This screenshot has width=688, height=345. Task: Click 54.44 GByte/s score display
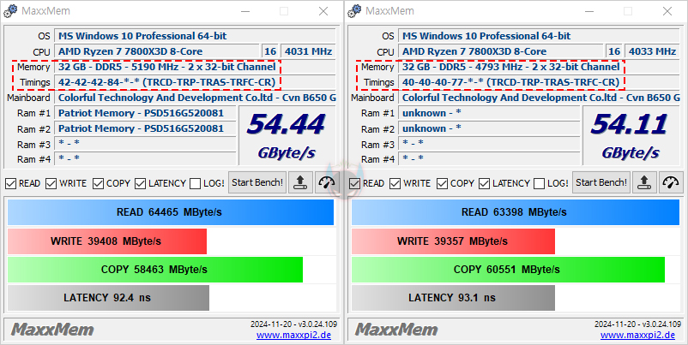click(287, 136)
